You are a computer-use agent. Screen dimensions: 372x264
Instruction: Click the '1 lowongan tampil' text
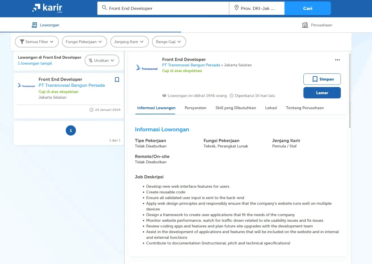pyautogui.click(x=35, y=63)
